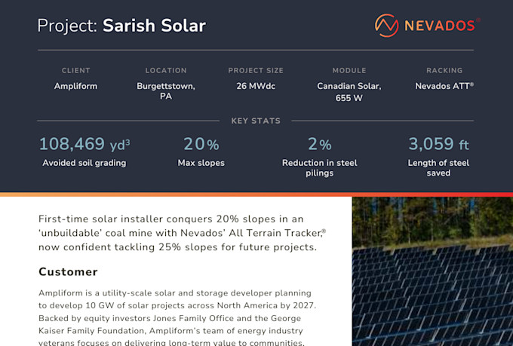Select the 'Project: Sarish Solar' title

pos(121,26)
